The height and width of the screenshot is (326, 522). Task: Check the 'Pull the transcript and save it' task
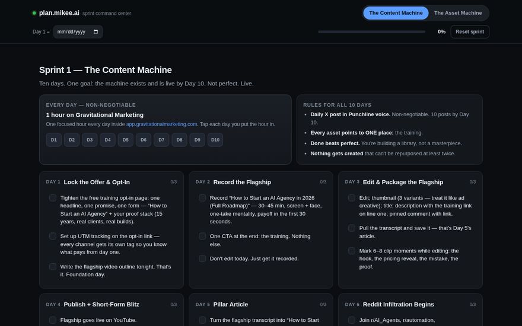[352, 228]
